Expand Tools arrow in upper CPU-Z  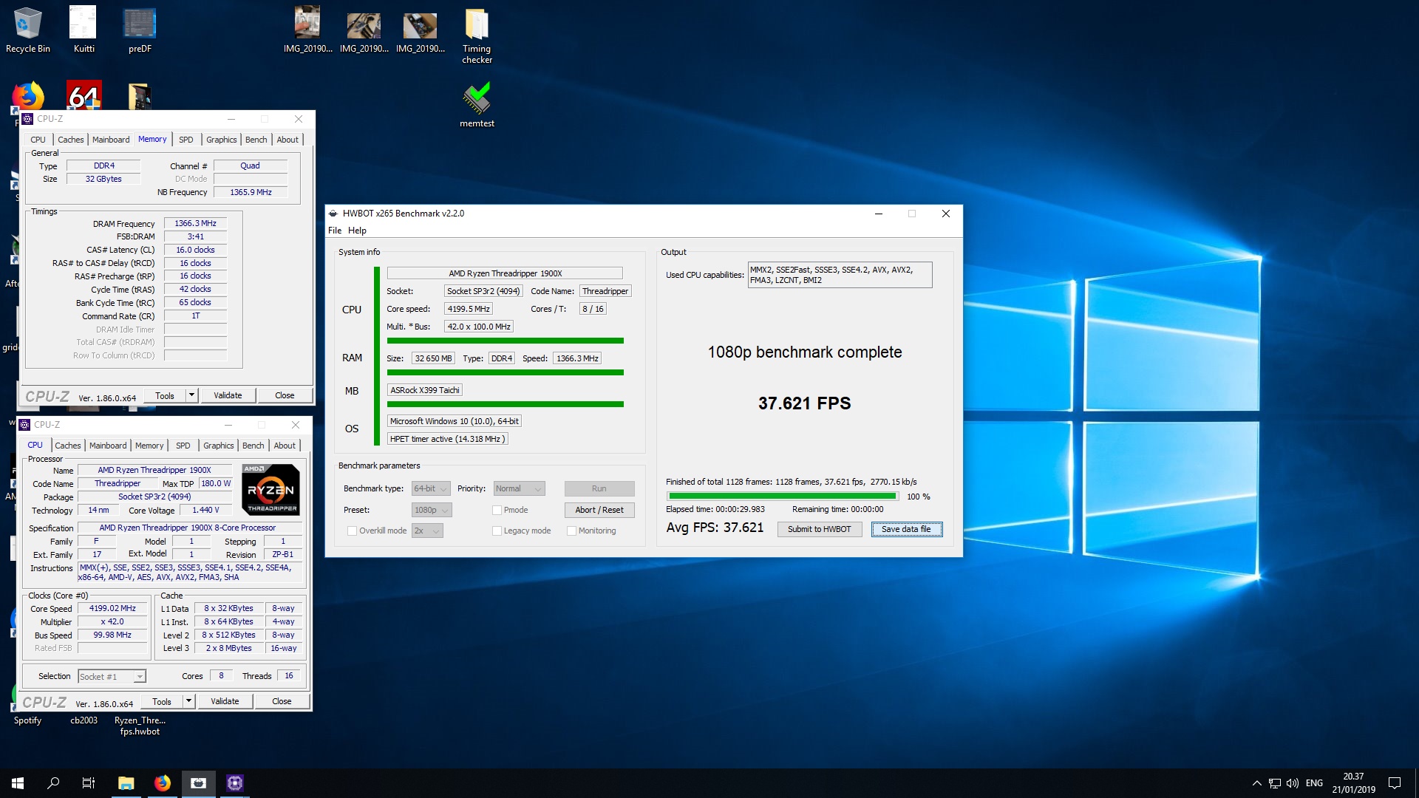191,395
